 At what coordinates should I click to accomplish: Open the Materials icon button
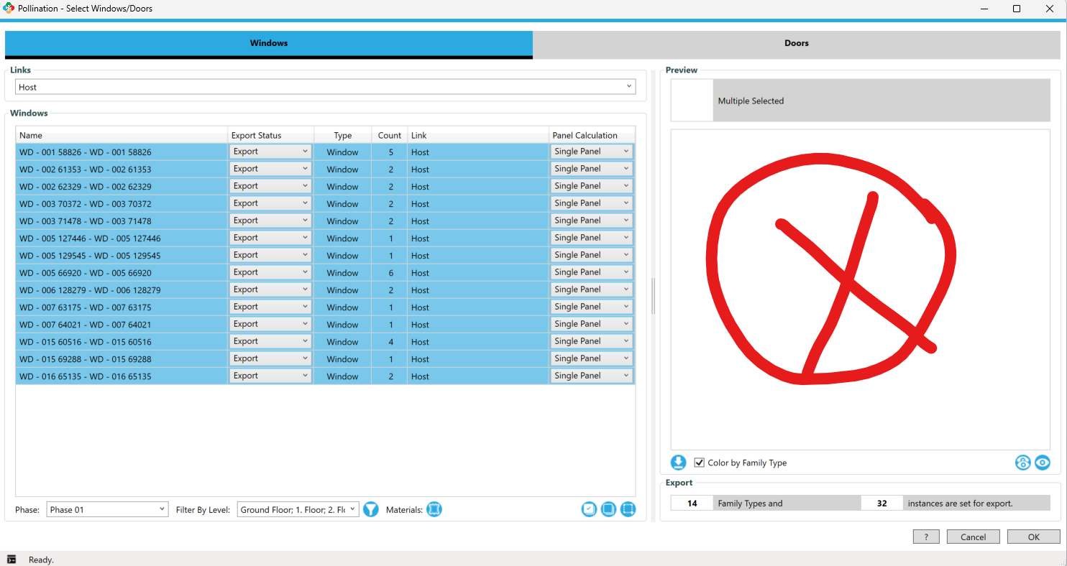pyautogui.click(x=434, y=509)
